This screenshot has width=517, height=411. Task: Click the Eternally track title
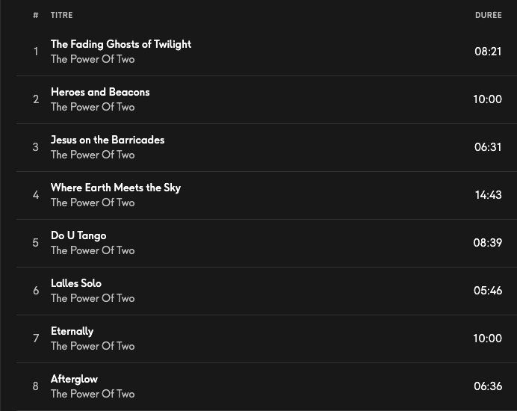coord(72,331)
